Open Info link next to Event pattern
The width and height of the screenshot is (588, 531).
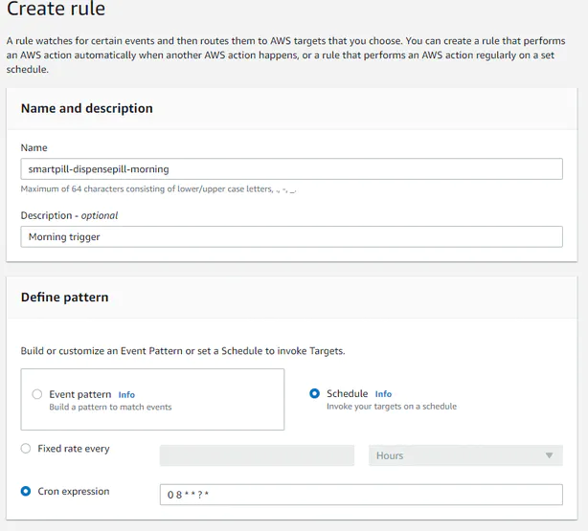tap(126, 394)
